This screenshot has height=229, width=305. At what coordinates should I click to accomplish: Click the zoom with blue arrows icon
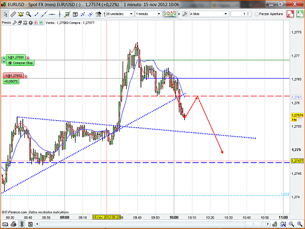[x=283, y=224]
